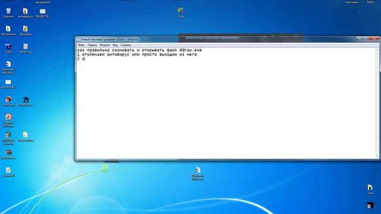Screen dimensions: 381x214
Task: Select the dark bird-shaped app shortcut icon
Action: tap(26, 101)
